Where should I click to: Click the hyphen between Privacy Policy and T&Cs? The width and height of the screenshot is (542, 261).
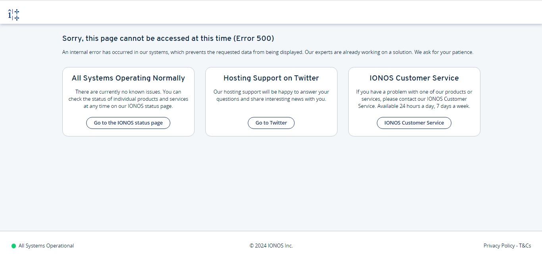coord(517,246)
